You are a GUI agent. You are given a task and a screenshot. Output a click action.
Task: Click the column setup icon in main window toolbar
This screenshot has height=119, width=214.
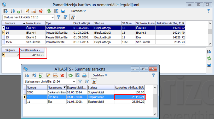pyautogui.click(x=5, y=11)
